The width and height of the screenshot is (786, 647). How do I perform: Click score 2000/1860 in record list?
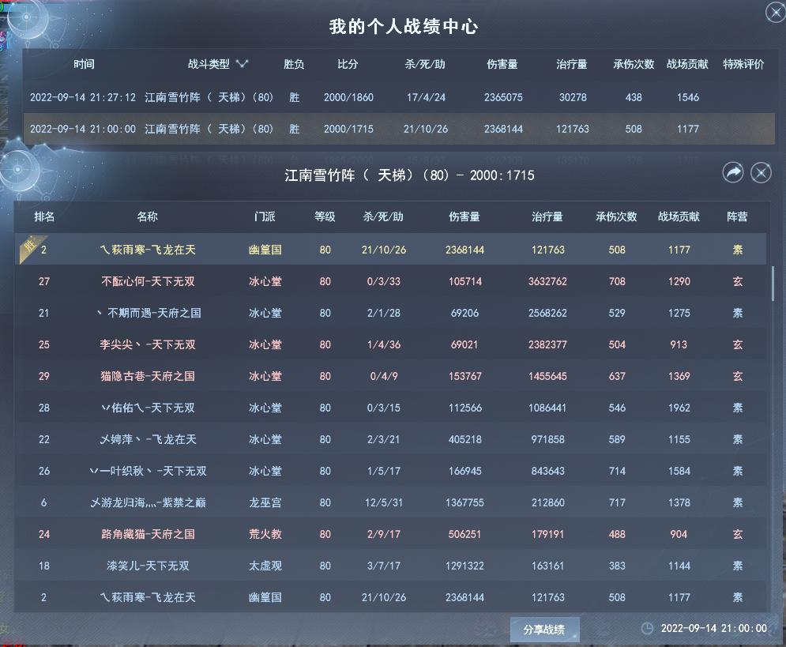(348, 97)
